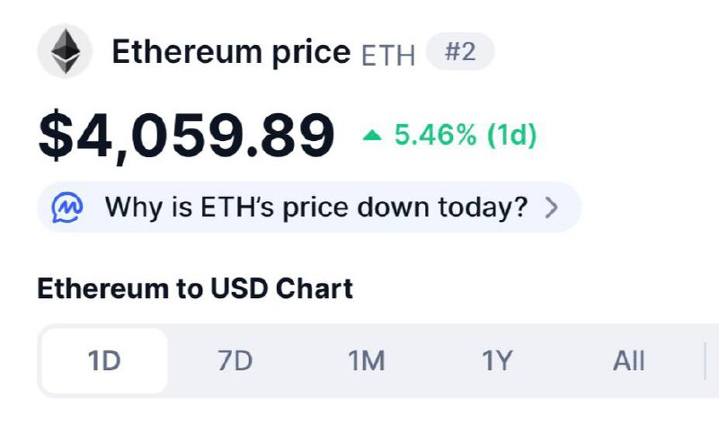Click the $4,059.89 price value
Viewport: 719px width, 423px height.
[x=186, y=136]
